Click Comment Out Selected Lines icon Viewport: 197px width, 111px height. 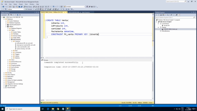pyautogui.click(x=61, y=9)
